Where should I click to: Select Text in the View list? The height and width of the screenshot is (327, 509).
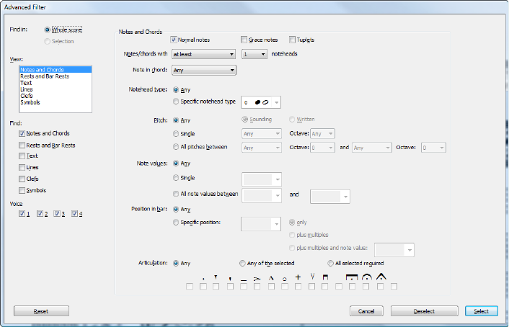(x=56, y=83)
